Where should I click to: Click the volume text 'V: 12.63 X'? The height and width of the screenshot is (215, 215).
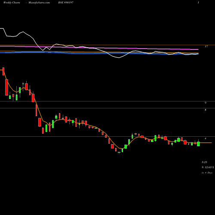208,167
